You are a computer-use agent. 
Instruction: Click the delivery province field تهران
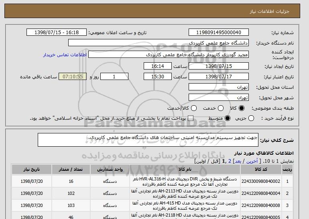(219, 87)
